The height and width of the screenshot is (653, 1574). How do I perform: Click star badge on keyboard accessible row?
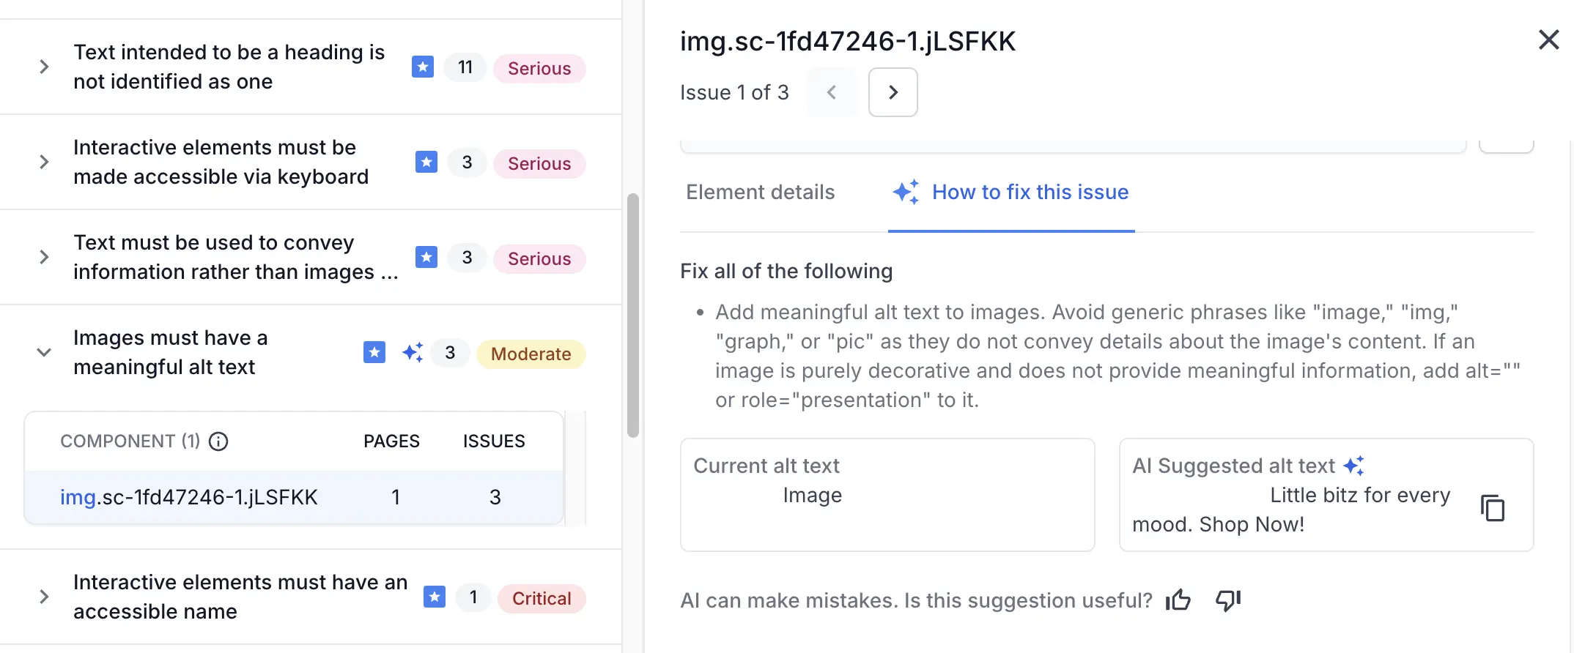click(426, 163)
